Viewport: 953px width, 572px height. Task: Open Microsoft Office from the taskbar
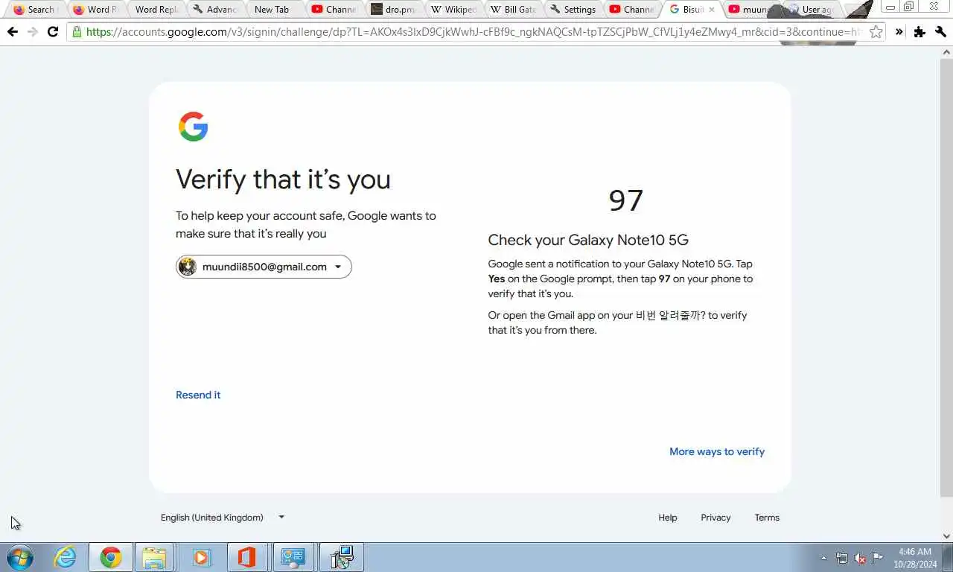(247, 557)
